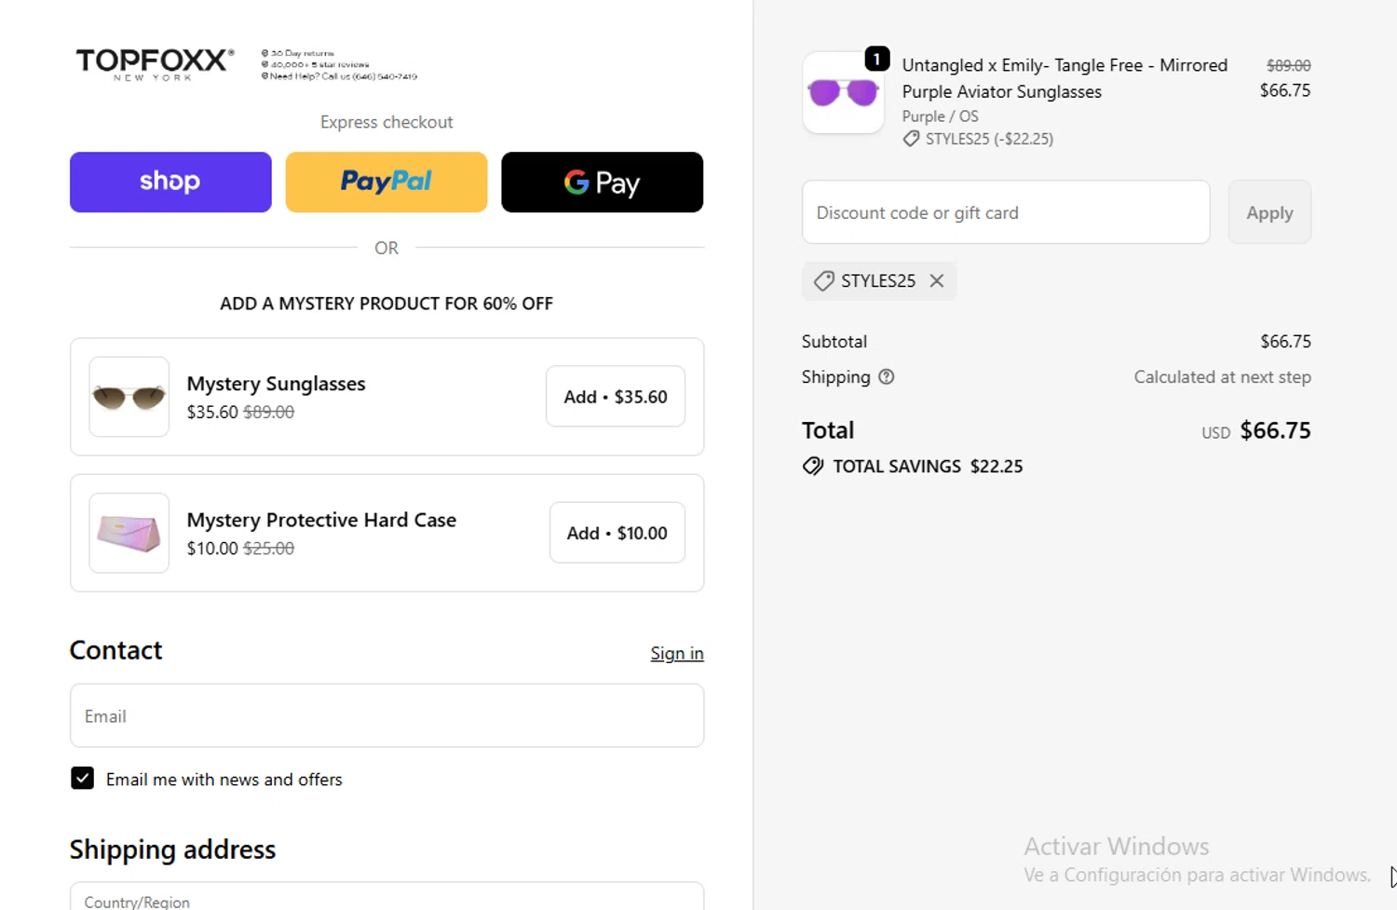Open Mystery Sunglasses product thumbnail
The width and height of the screenshot is (1397, 910).
click(x=129, y=397)
